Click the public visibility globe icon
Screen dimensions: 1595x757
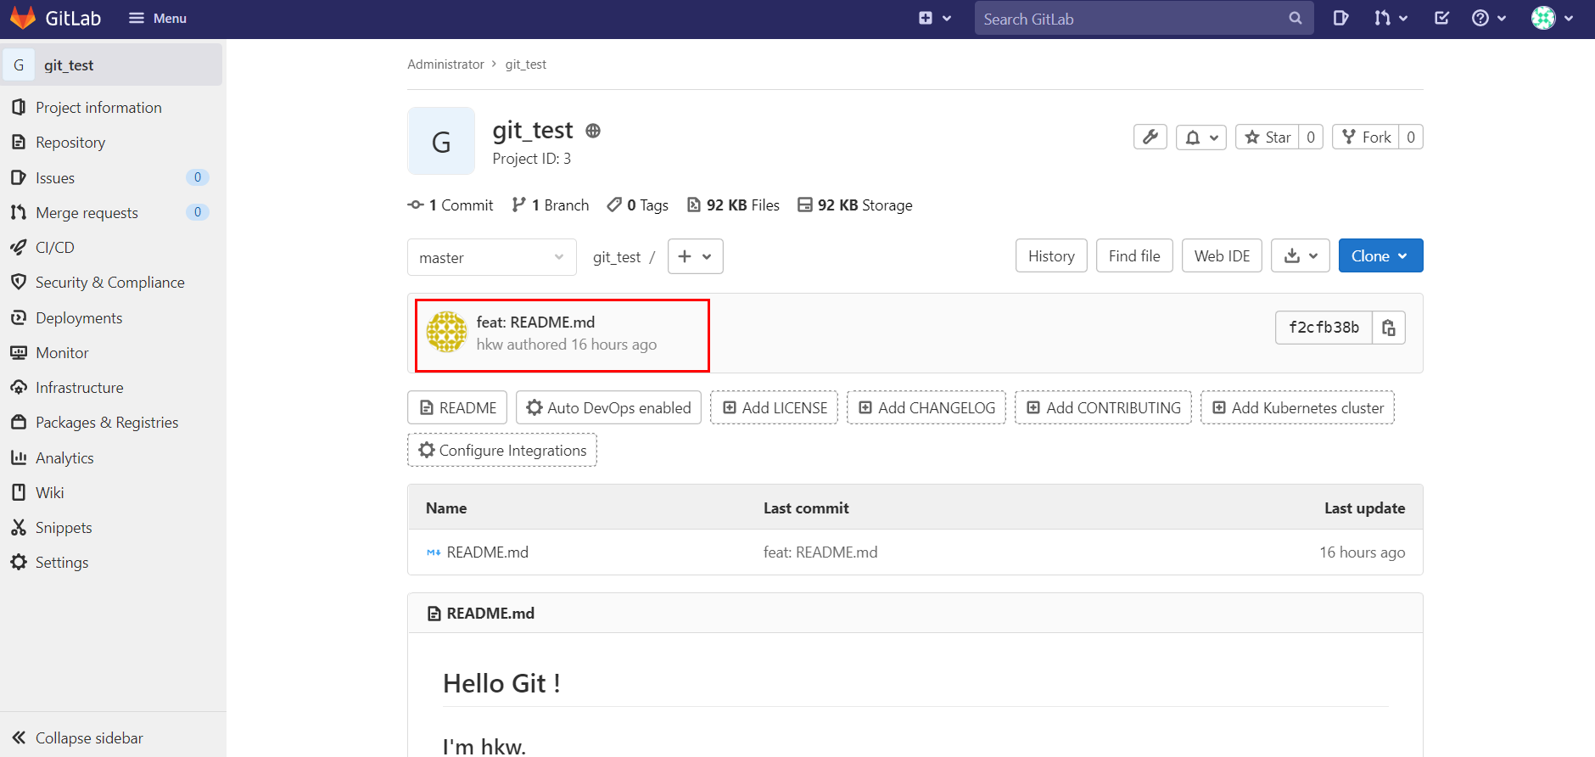click(x=593, y=131)
